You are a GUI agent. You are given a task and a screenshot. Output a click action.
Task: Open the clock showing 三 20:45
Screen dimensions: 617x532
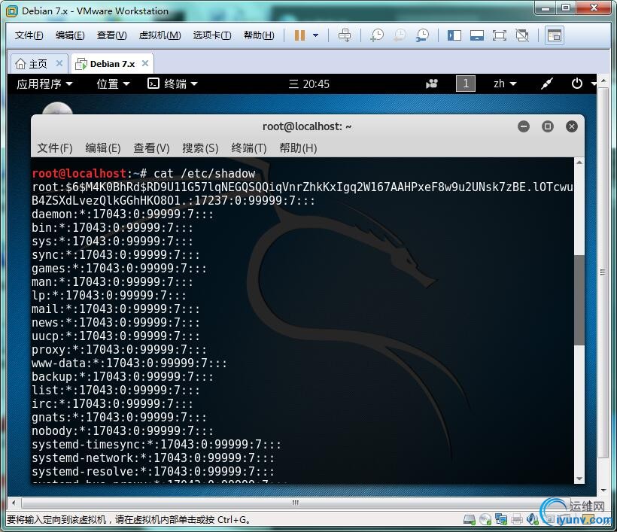coord(309,84)
